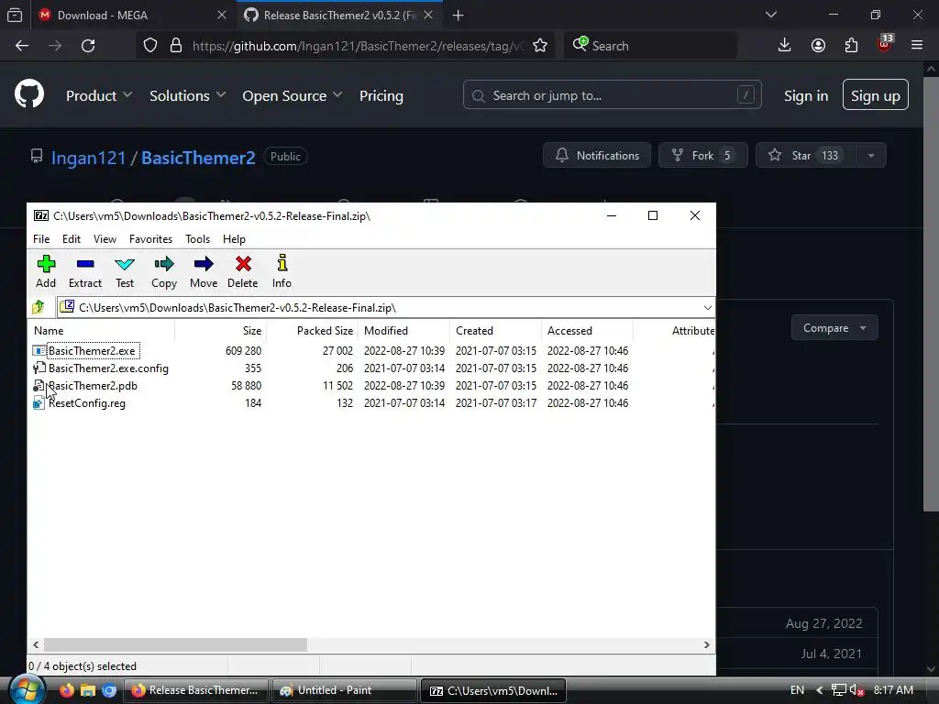
Task: List all tabs with the chevron button
Action: tap(771, 15)
